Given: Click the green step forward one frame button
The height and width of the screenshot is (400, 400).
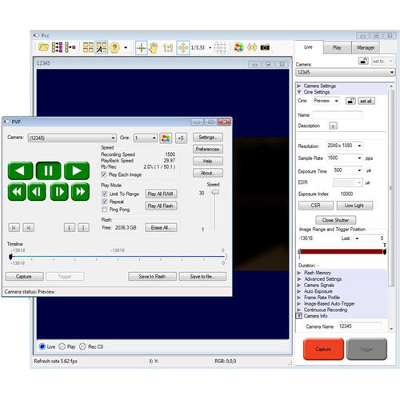Looking at the screenshot, I should [59, 191].
